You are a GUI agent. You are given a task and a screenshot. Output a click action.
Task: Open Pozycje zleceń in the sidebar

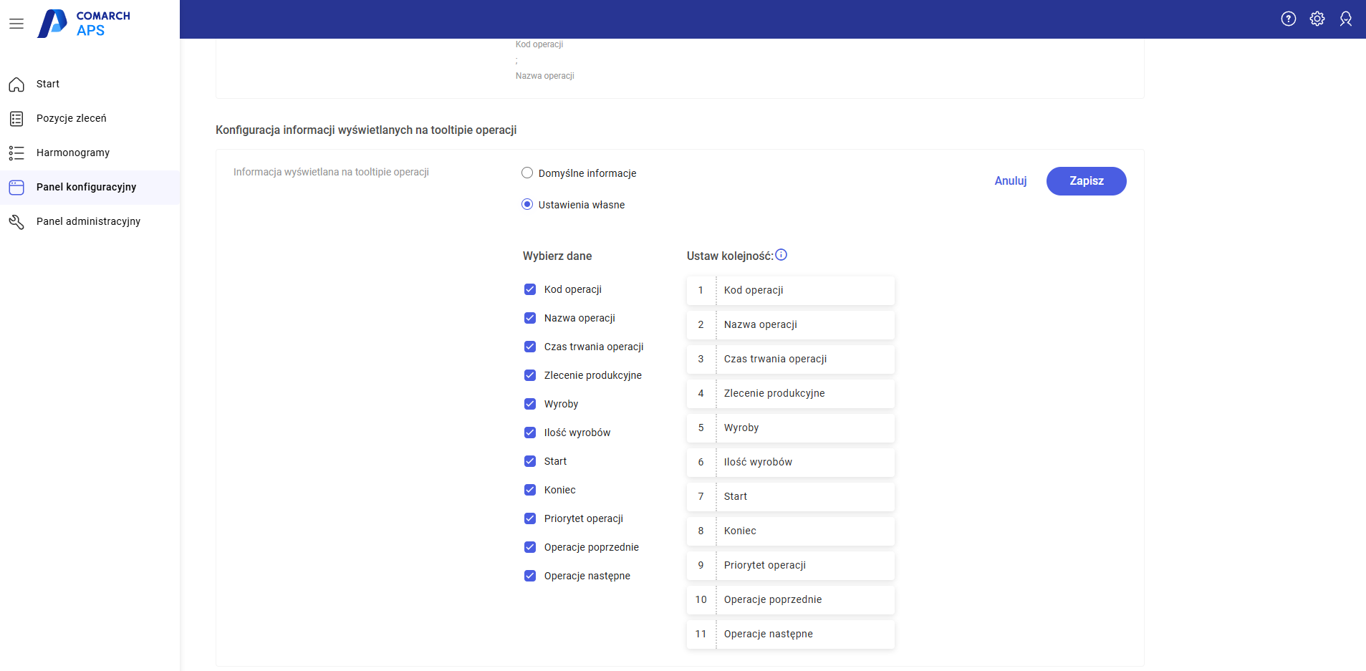point(71,118)
